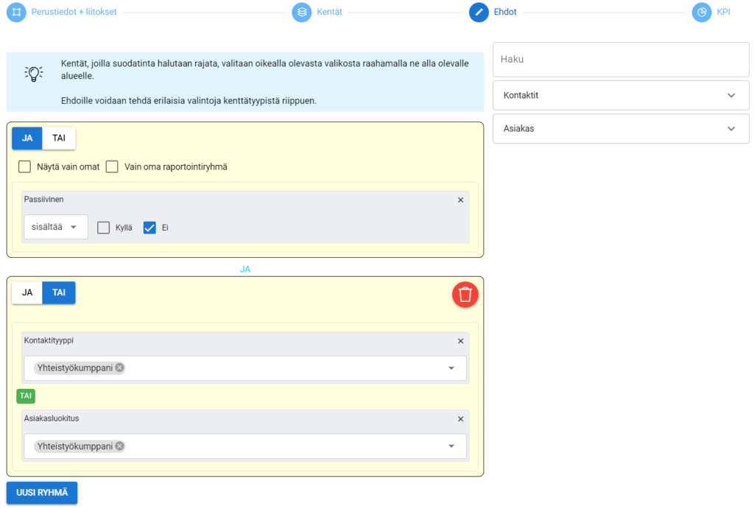Uncheck the Ei checkbox under Passiivinen
This screenshot has width=754, height=509.
pyautogui.click(x=149, y=228)
